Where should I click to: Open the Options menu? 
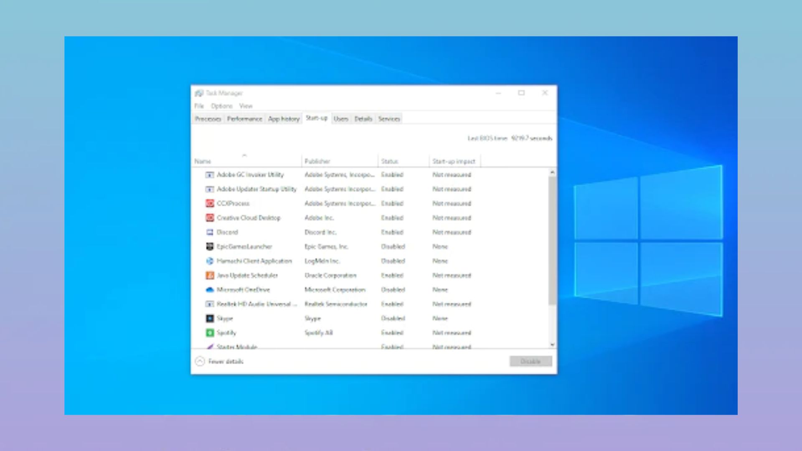pyautogui.click(x=222, y=106)
